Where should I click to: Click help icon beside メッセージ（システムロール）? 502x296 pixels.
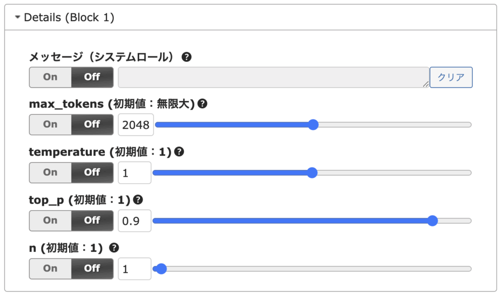[x=186, y=57]
